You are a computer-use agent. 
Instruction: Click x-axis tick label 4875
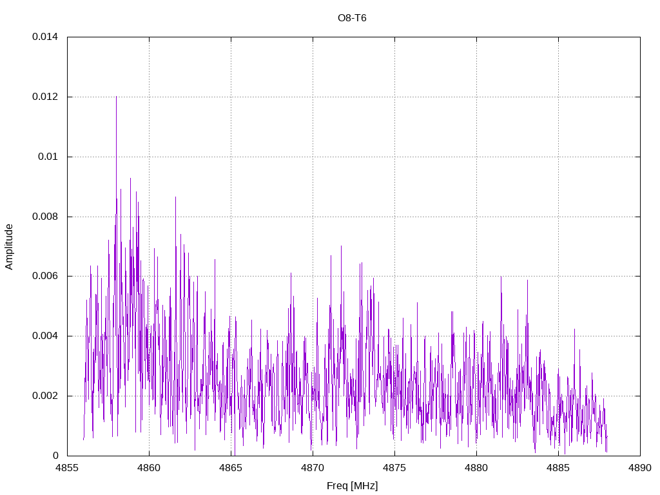pos(395,468)
